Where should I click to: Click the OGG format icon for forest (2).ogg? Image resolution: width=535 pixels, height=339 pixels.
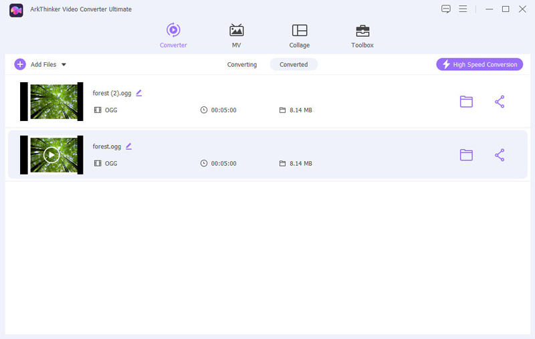click(98, 110)
